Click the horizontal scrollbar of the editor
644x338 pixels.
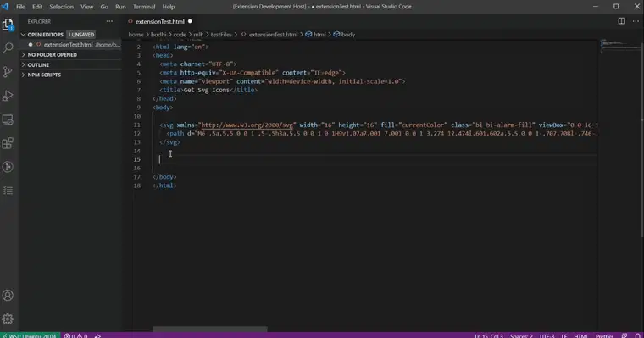(x=210, y=329)
